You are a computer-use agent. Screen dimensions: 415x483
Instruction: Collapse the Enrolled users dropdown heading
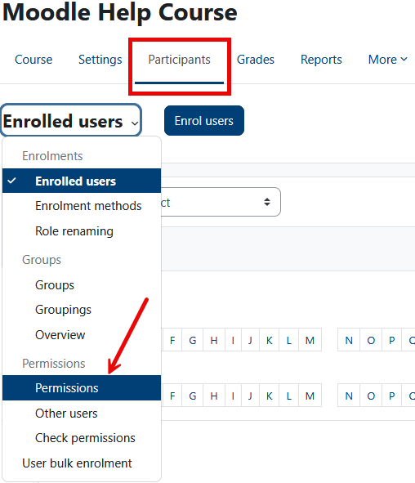coord(71,120)
